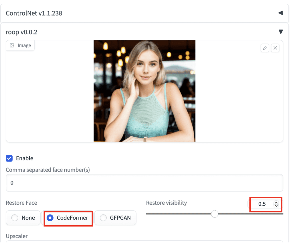Click the Comma separated face number(s) label

48,170
